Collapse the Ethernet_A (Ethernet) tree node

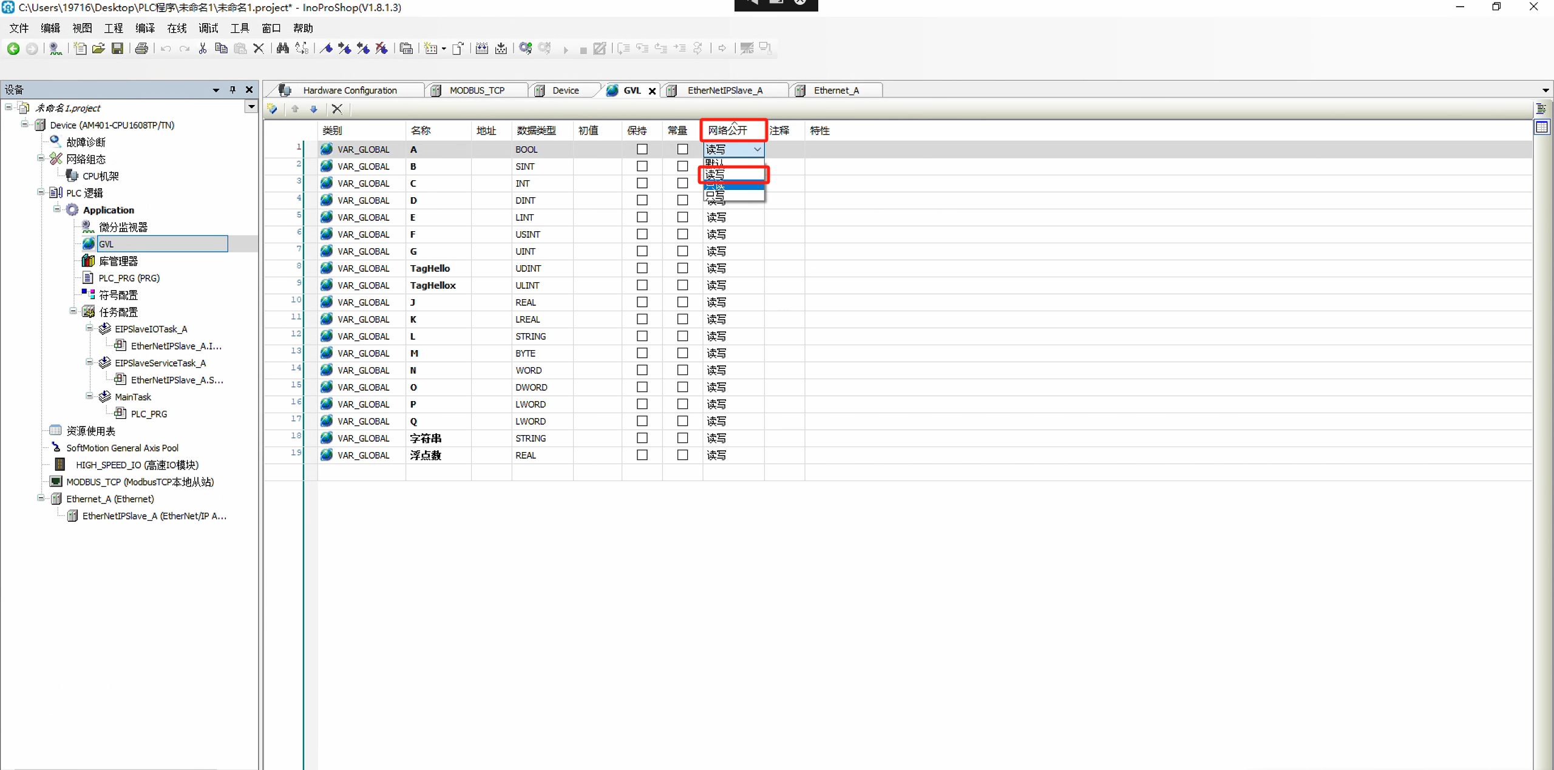[41, 498]
